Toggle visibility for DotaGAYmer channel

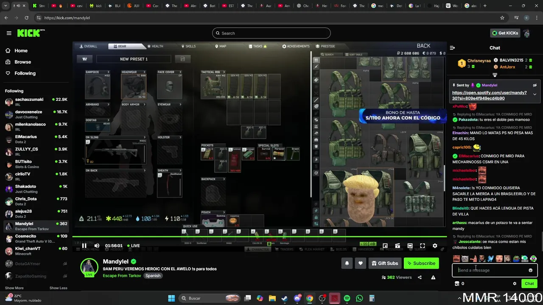pos(65,264)
